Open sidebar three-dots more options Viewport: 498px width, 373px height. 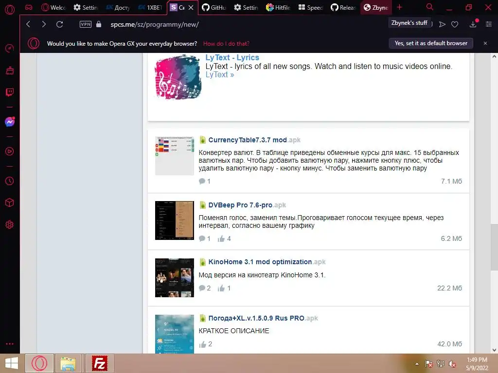(10, 344)
